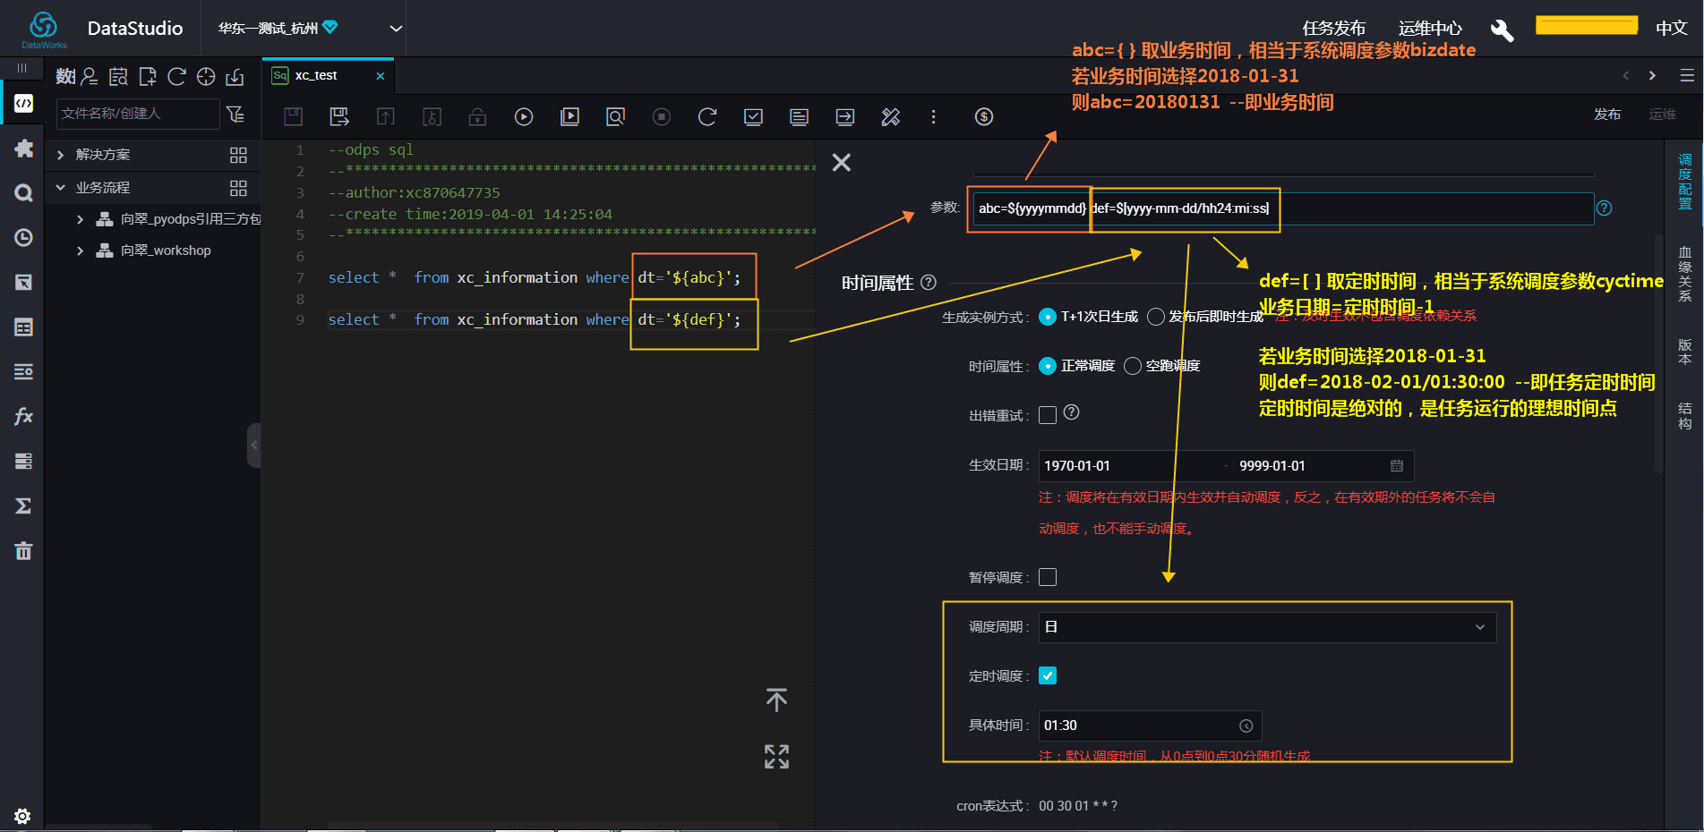The image size is (1704, 832).
Task: Select the 正常调度 radio button
Action: click(1047, 366)
